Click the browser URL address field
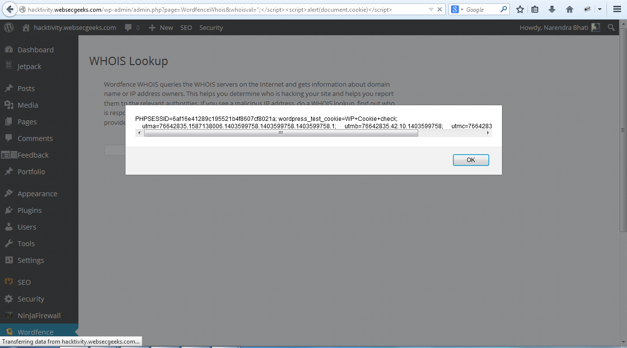627x348 pixels. coord(226,10)
